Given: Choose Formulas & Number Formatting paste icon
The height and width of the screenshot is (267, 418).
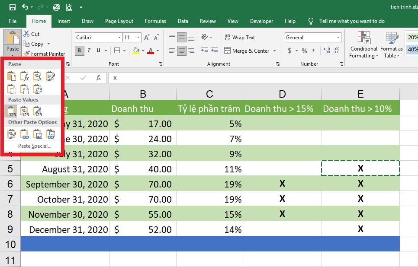Looking at the screenshot, I should coord(37,76).
